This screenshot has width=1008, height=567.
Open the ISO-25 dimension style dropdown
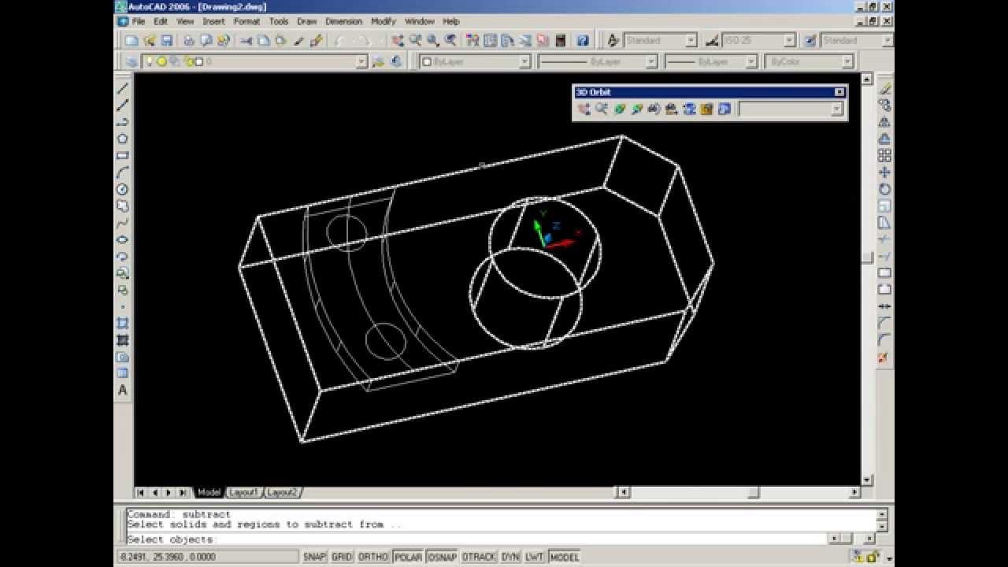pyautogui.click(x=790, y=40)
